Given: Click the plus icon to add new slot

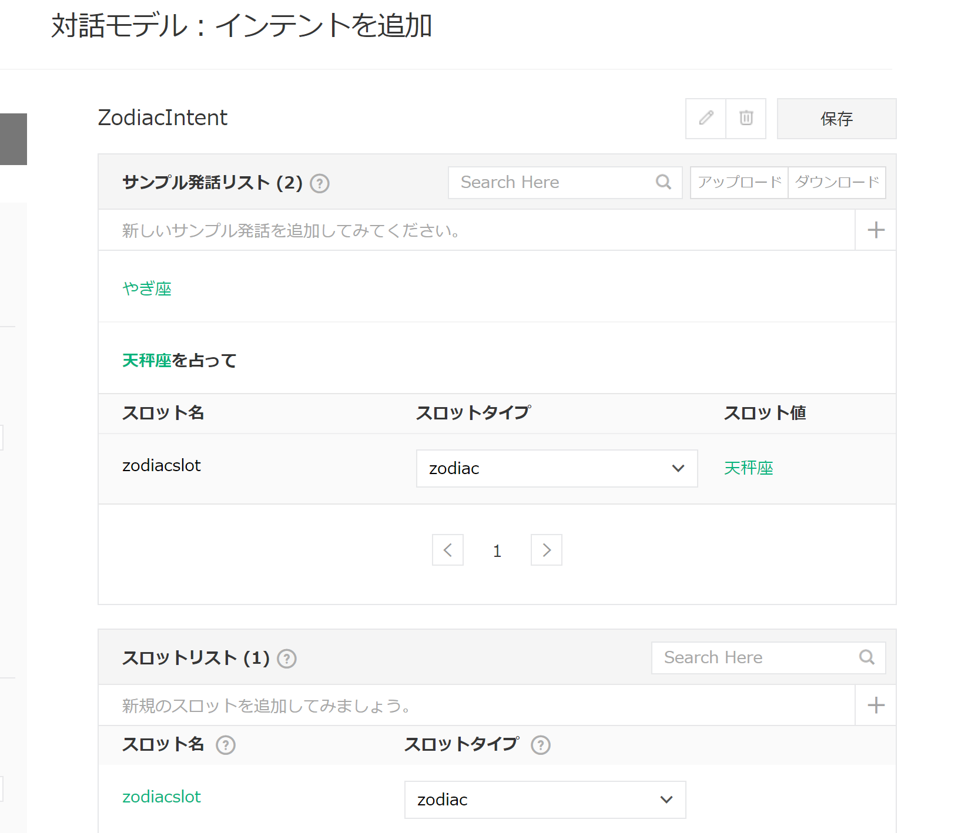Looking at the screenshot, I should tap(876, 705).
